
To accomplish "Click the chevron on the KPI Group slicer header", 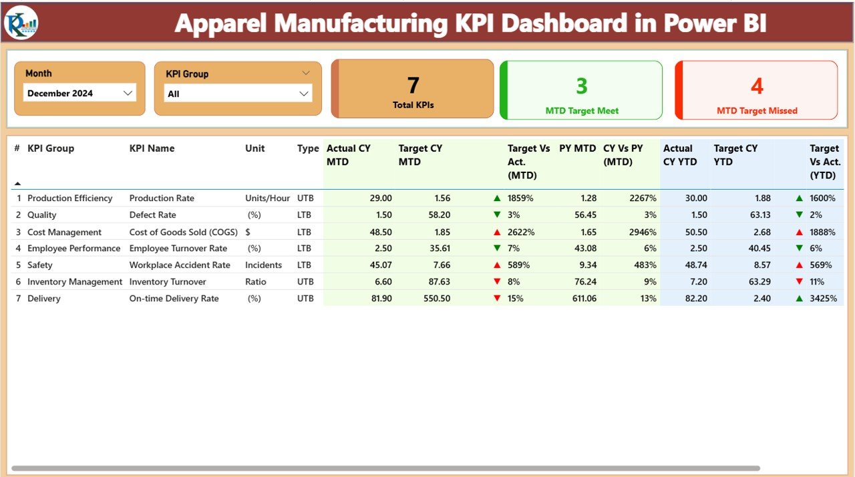I will click(307, 73).
